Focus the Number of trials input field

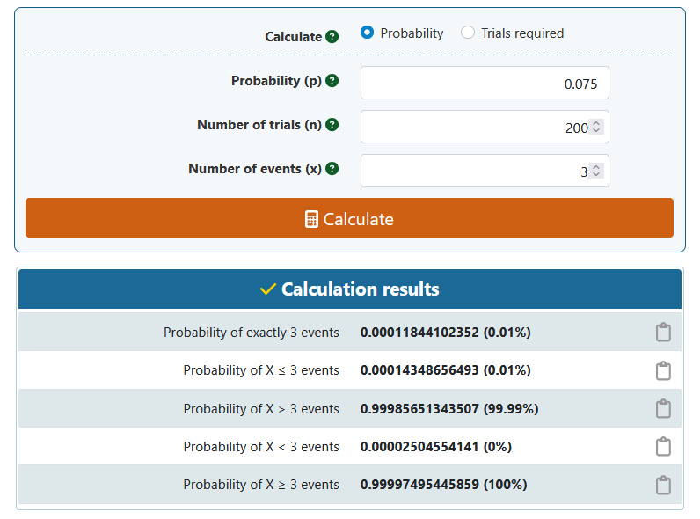click(x=485, y=127)
